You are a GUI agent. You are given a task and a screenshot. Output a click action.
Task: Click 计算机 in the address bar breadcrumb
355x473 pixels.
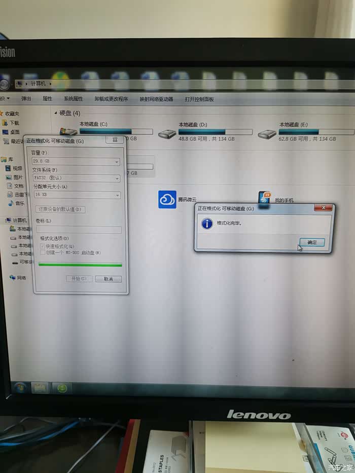tap(38, 83)
